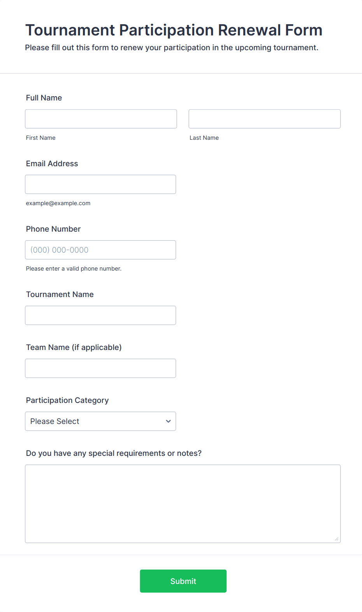The width and height of the screenshot is (362, 612).
Task: Click the First Name sublabel text
Action: click(x=41, y=138)
